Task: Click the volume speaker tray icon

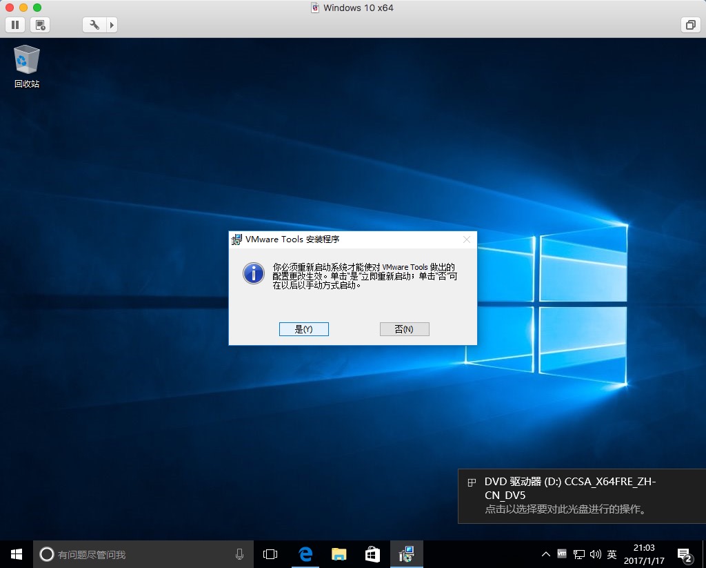Action: [x=595, y=554]
